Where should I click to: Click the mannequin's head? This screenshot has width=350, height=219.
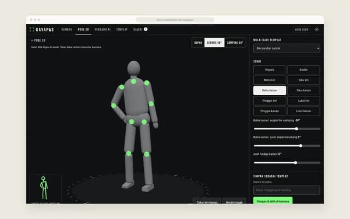tap(133, 68)
